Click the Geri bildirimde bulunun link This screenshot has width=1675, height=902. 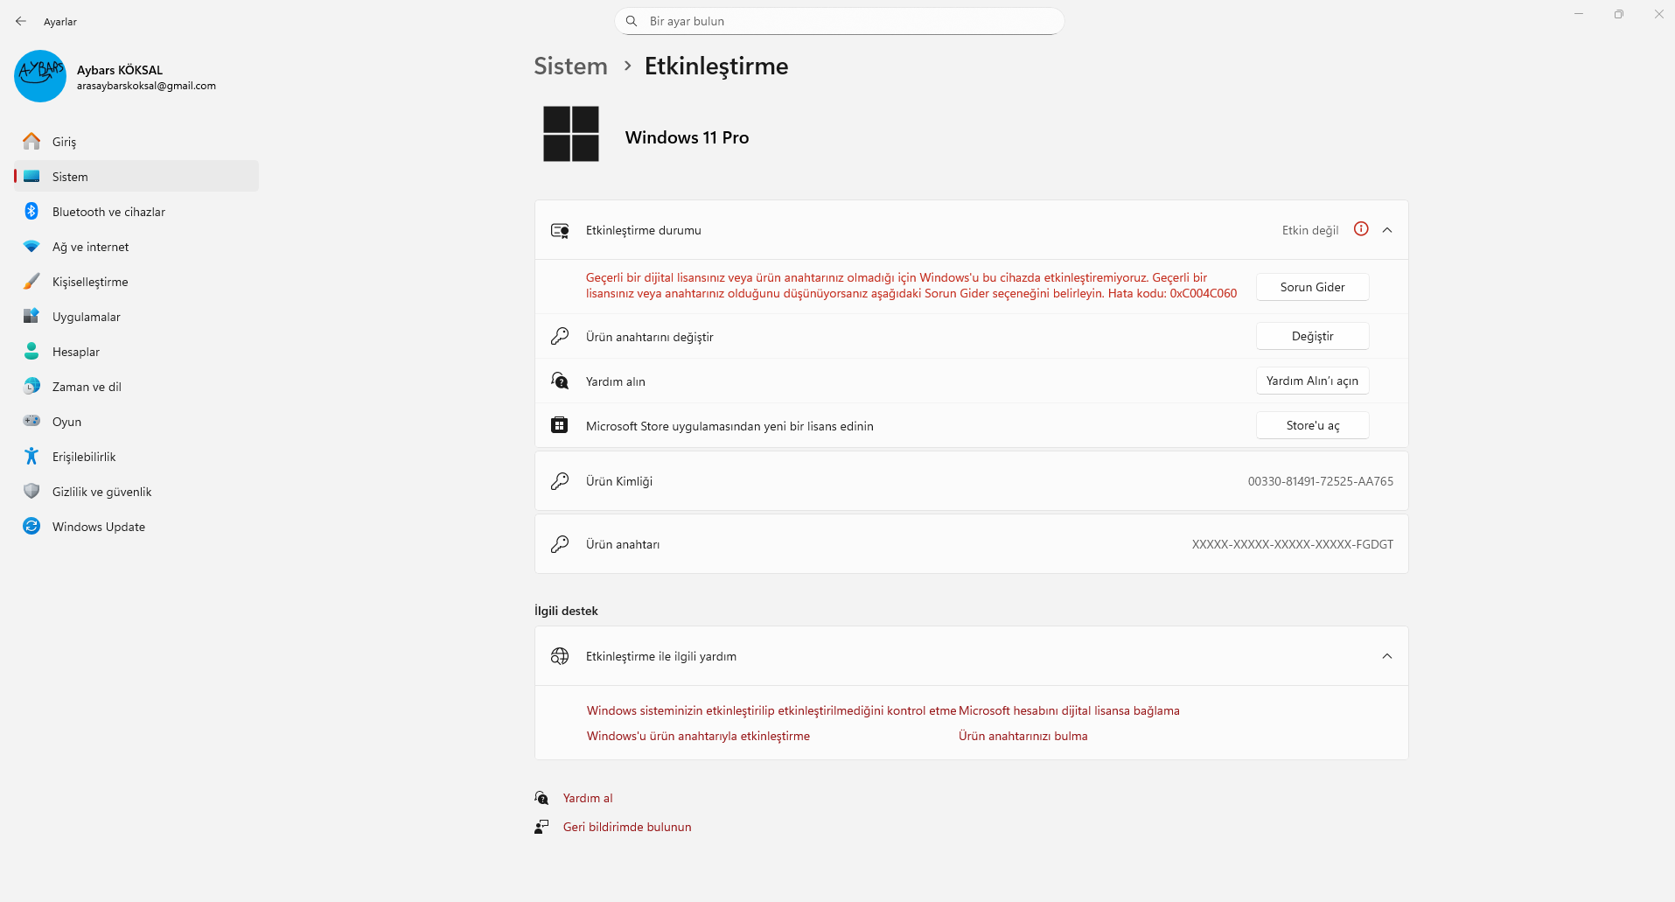[627, 827]
